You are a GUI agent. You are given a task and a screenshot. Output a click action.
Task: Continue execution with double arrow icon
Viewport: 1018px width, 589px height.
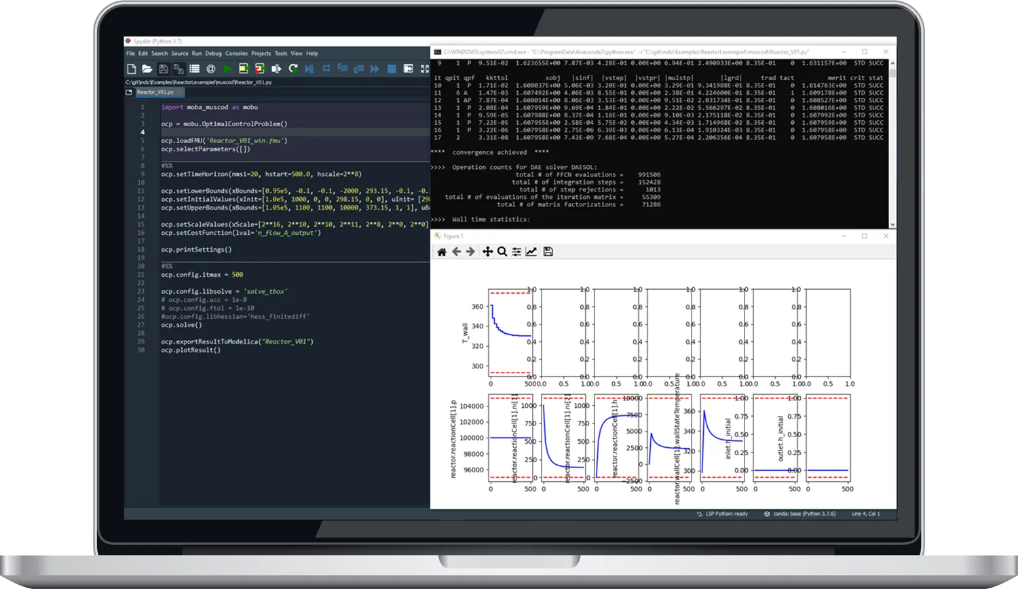pyautogui.click(x=375, y=69)
